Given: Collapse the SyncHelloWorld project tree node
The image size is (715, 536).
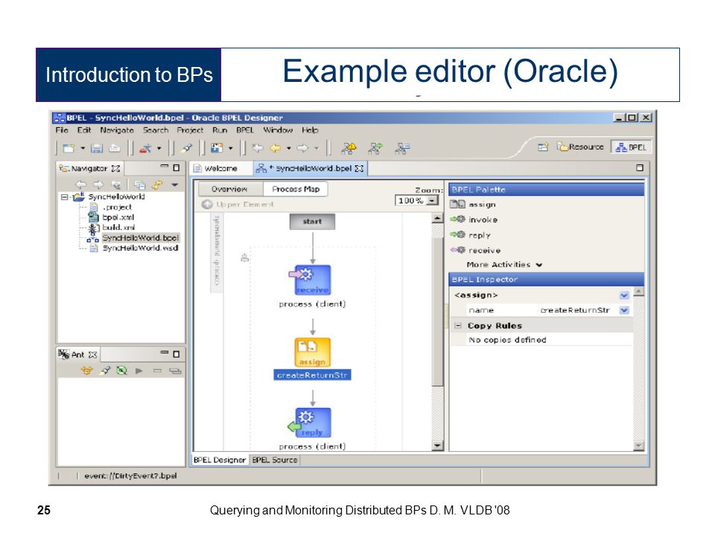Looking at the screenshot, I should [64, 197].
